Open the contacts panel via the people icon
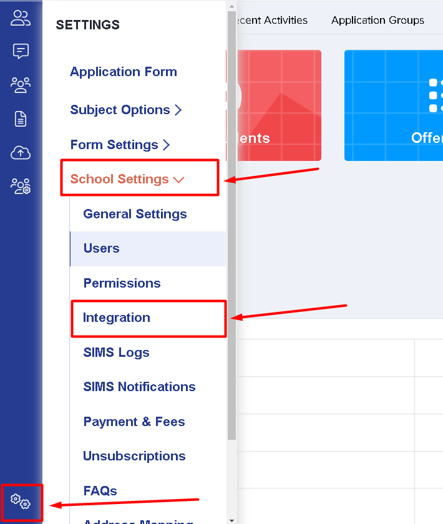The image size is (443, 524). pos(21,18)
